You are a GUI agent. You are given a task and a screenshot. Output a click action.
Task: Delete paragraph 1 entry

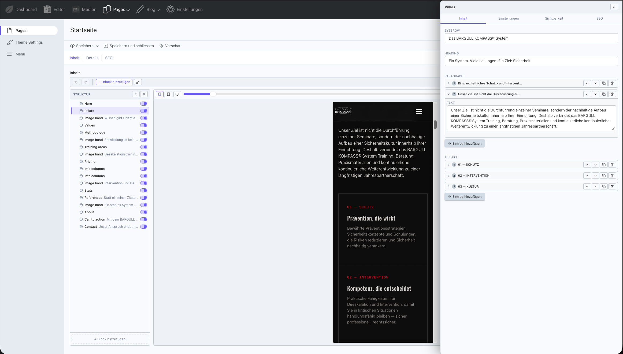[612, 83]
